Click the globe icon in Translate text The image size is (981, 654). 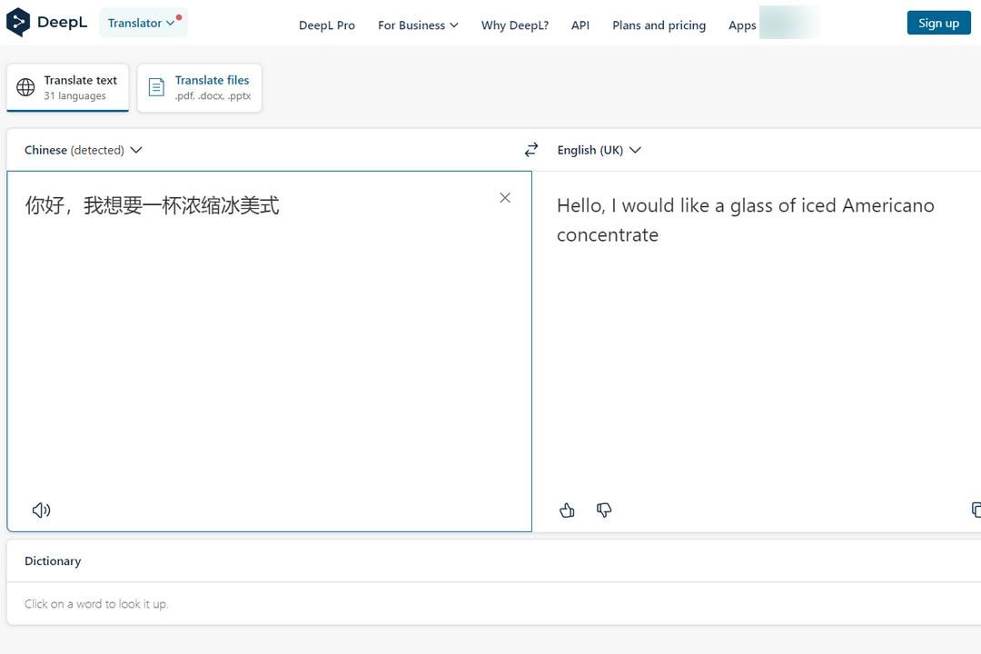coord(25,87)
